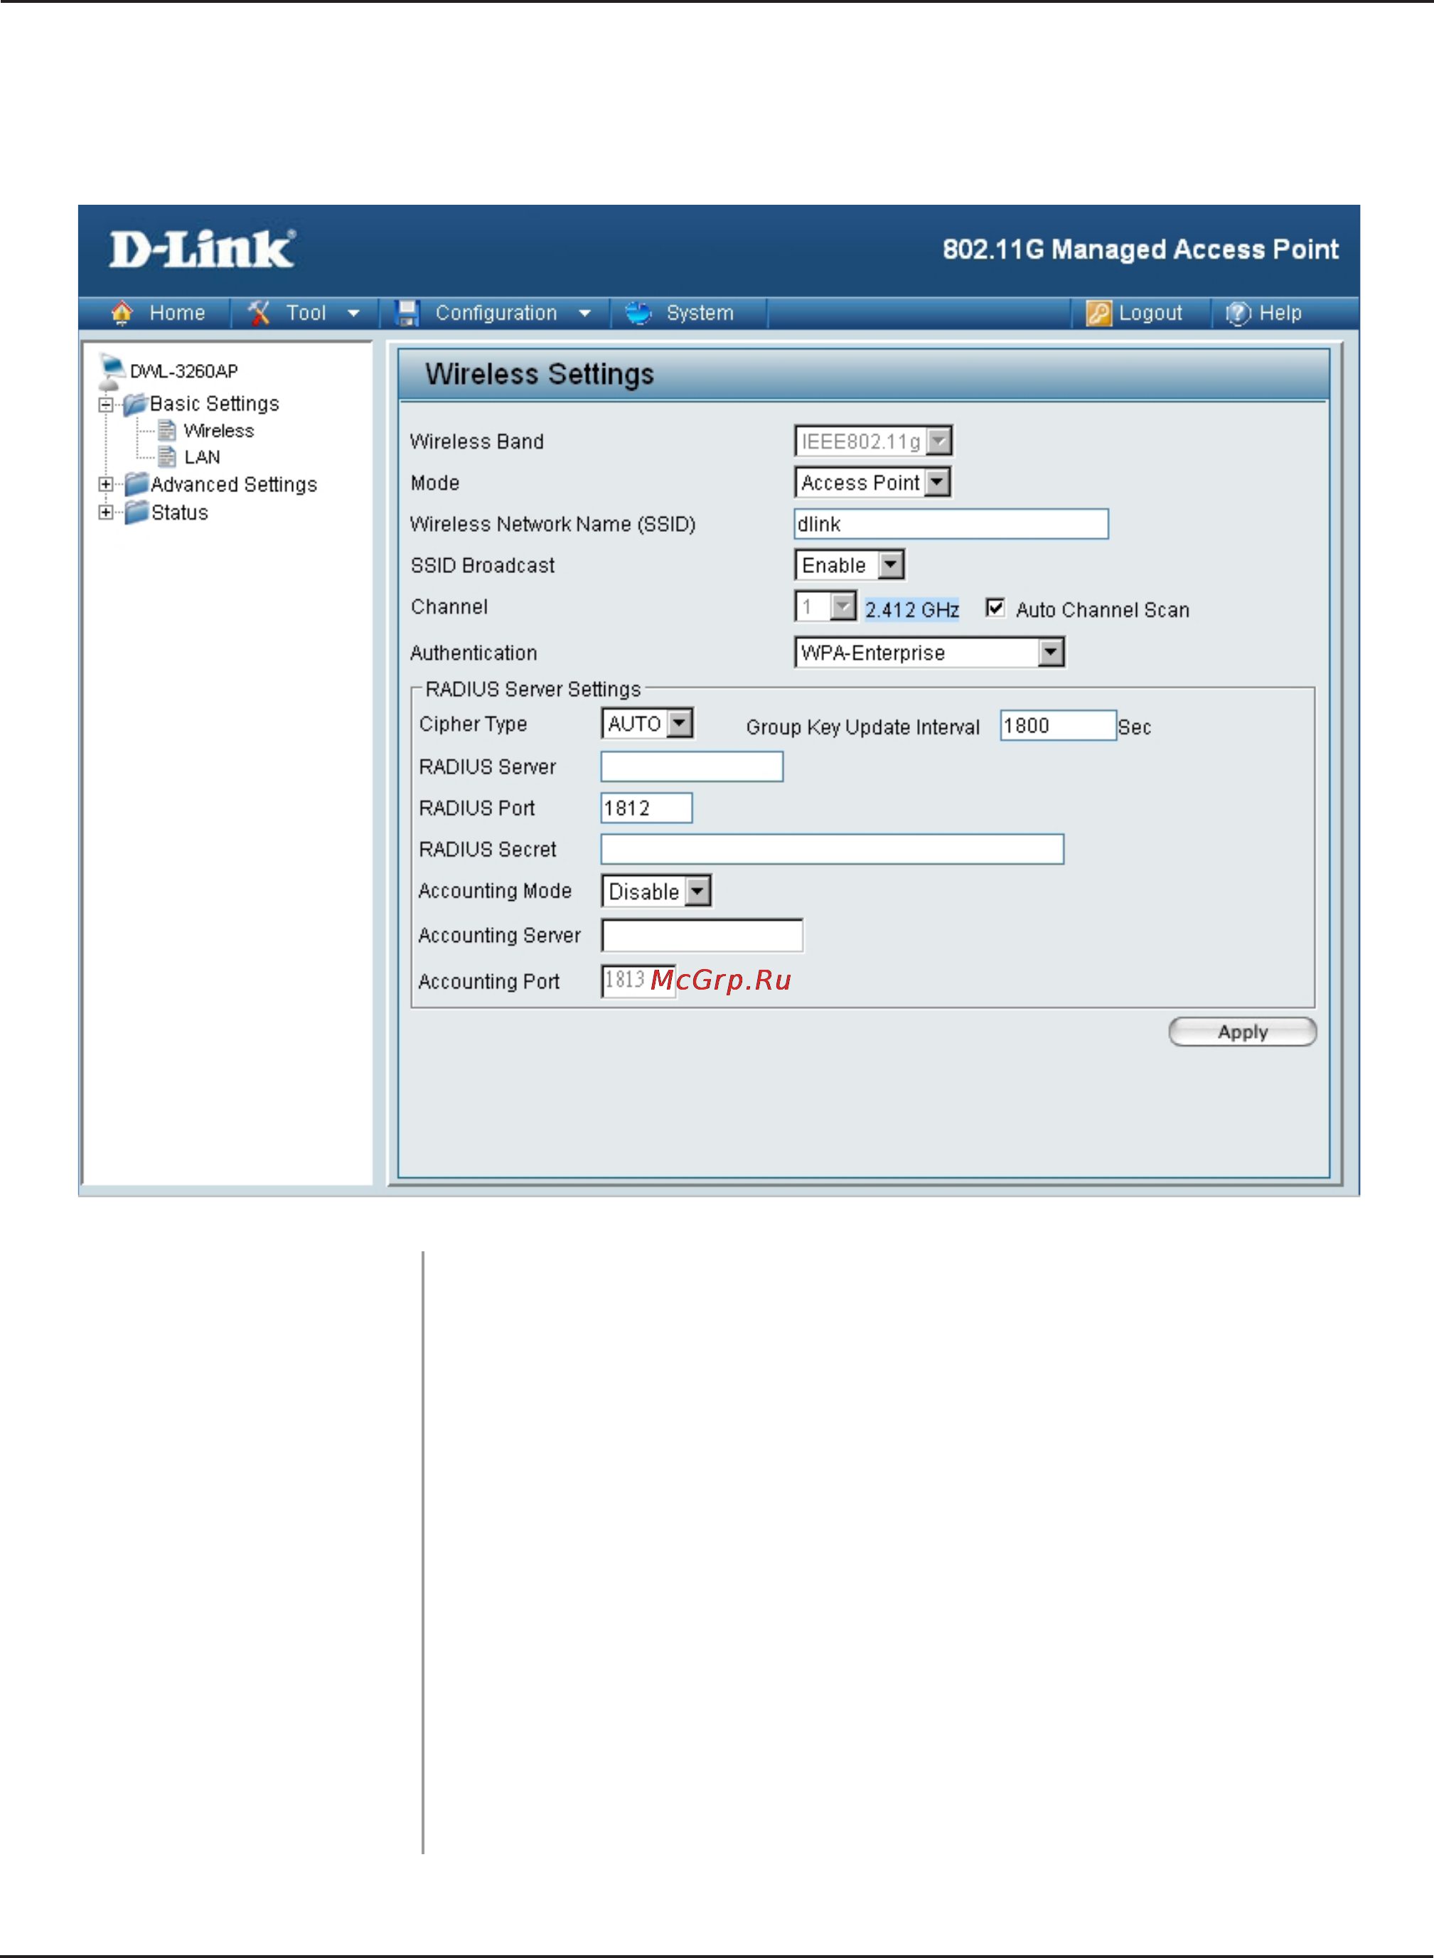Viewport: 1434px width, 1958px height.
Task: Click the Home house icon
Action: (x=122, y=312)
